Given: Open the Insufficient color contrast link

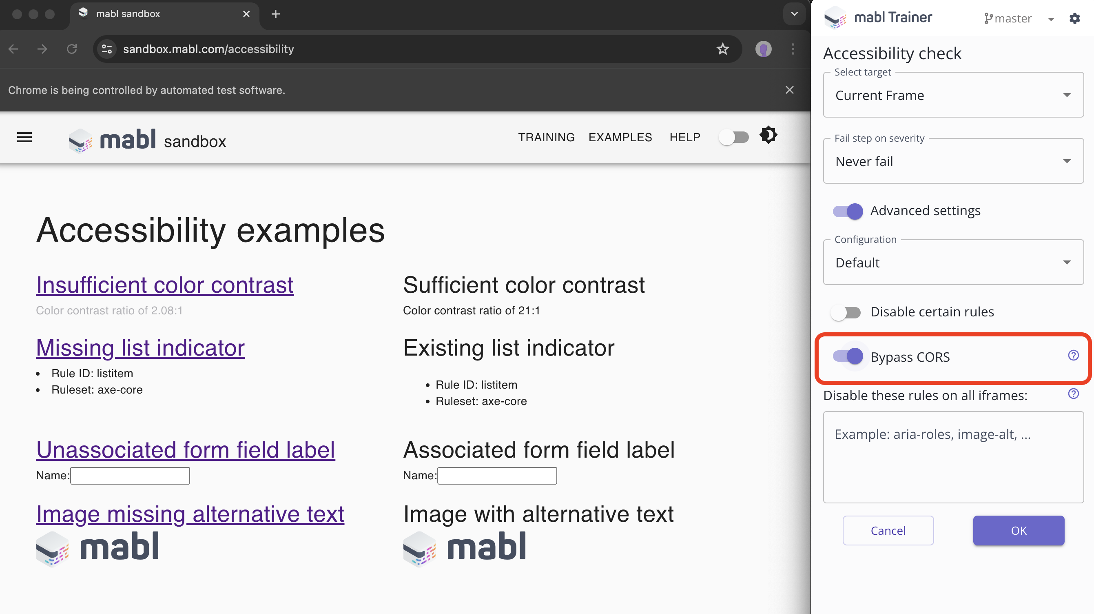Looking at the screenshot, I should (x=165, y=285).
